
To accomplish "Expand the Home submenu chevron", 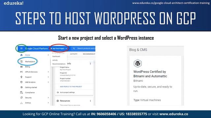I will click(x=48, y=55).
